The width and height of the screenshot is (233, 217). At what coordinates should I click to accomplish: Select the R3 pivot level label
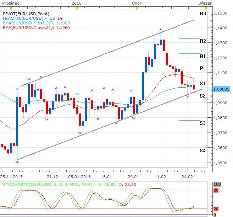[203, 14]
